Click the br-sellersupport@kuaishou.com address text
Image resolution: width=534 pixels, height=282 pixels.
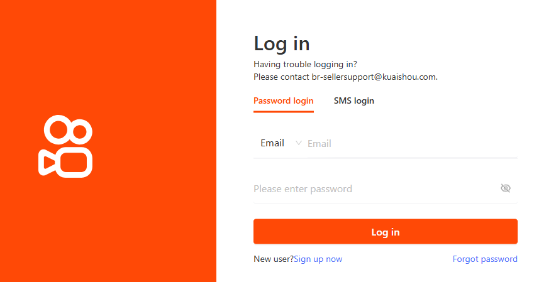click(374, 77)
